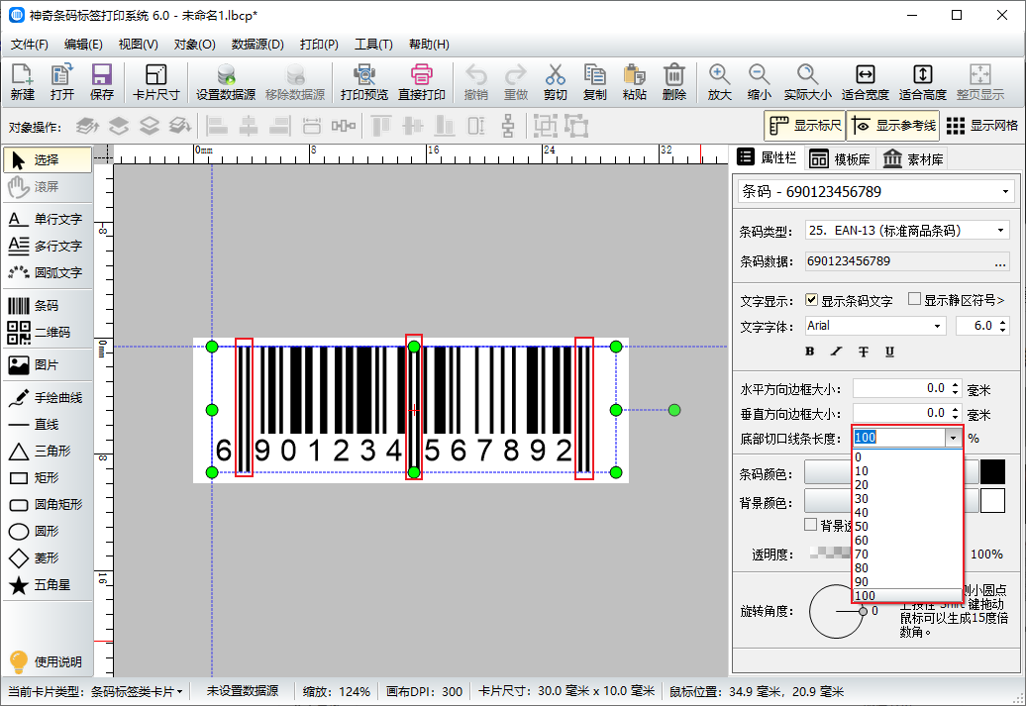The width and height of the screenshot is (1026, 706).
Task: Click the 适合宽度 fit width icon
Action: point(865,82)
